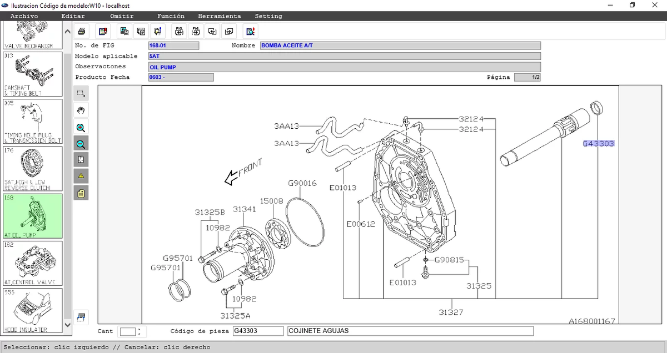The height and width of the screenshot is (353, 667).
Task: Click the warning triangle icon
Action: [81, 176]
